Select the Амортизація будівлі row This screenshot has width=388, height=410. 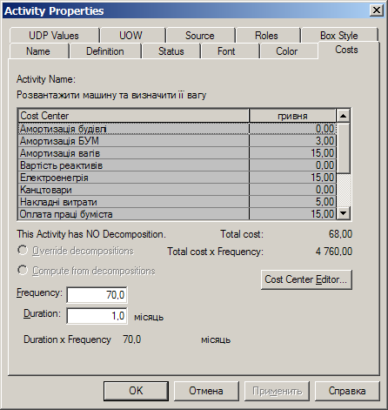pyautogui.click(x=177, y=129)
